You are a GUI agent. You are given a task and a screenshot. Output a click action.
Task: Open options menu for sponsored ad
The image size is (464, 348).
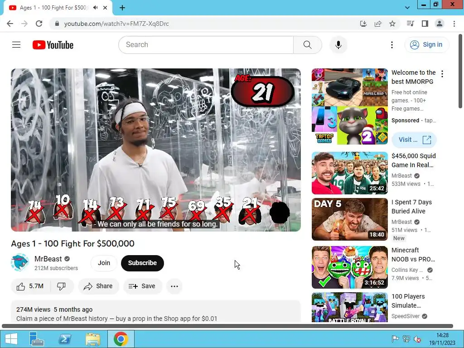click(x=442, y=74)
